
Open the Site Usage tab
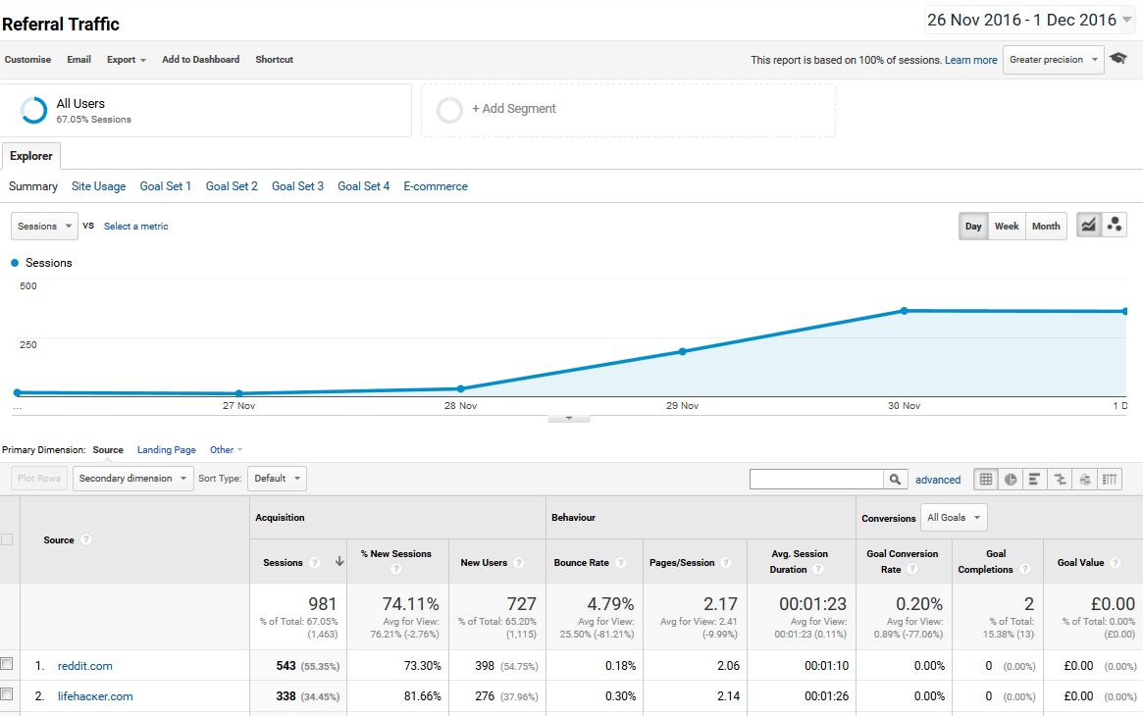click(98, 186)
